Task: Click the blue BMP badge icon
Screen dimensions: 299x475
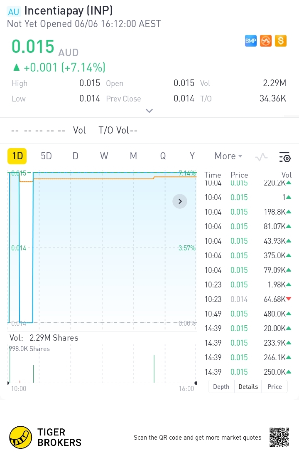Action: pyautogui.click(x=251, y=41)
